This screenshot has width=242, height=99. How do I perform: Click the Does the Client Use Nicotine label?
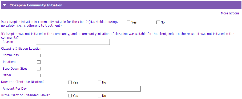click(x=23, y=82)
